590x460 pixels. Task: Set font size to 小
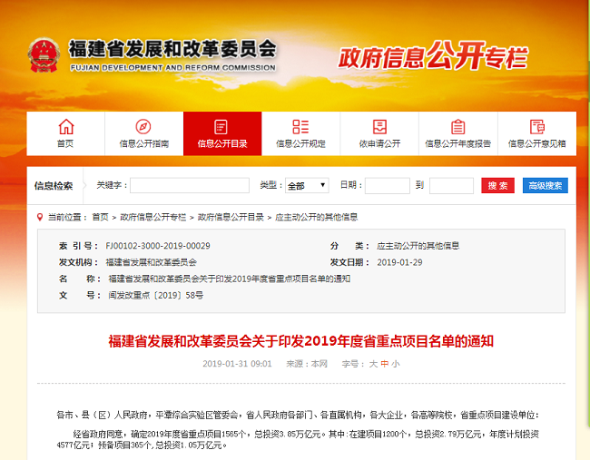(396, 363)
